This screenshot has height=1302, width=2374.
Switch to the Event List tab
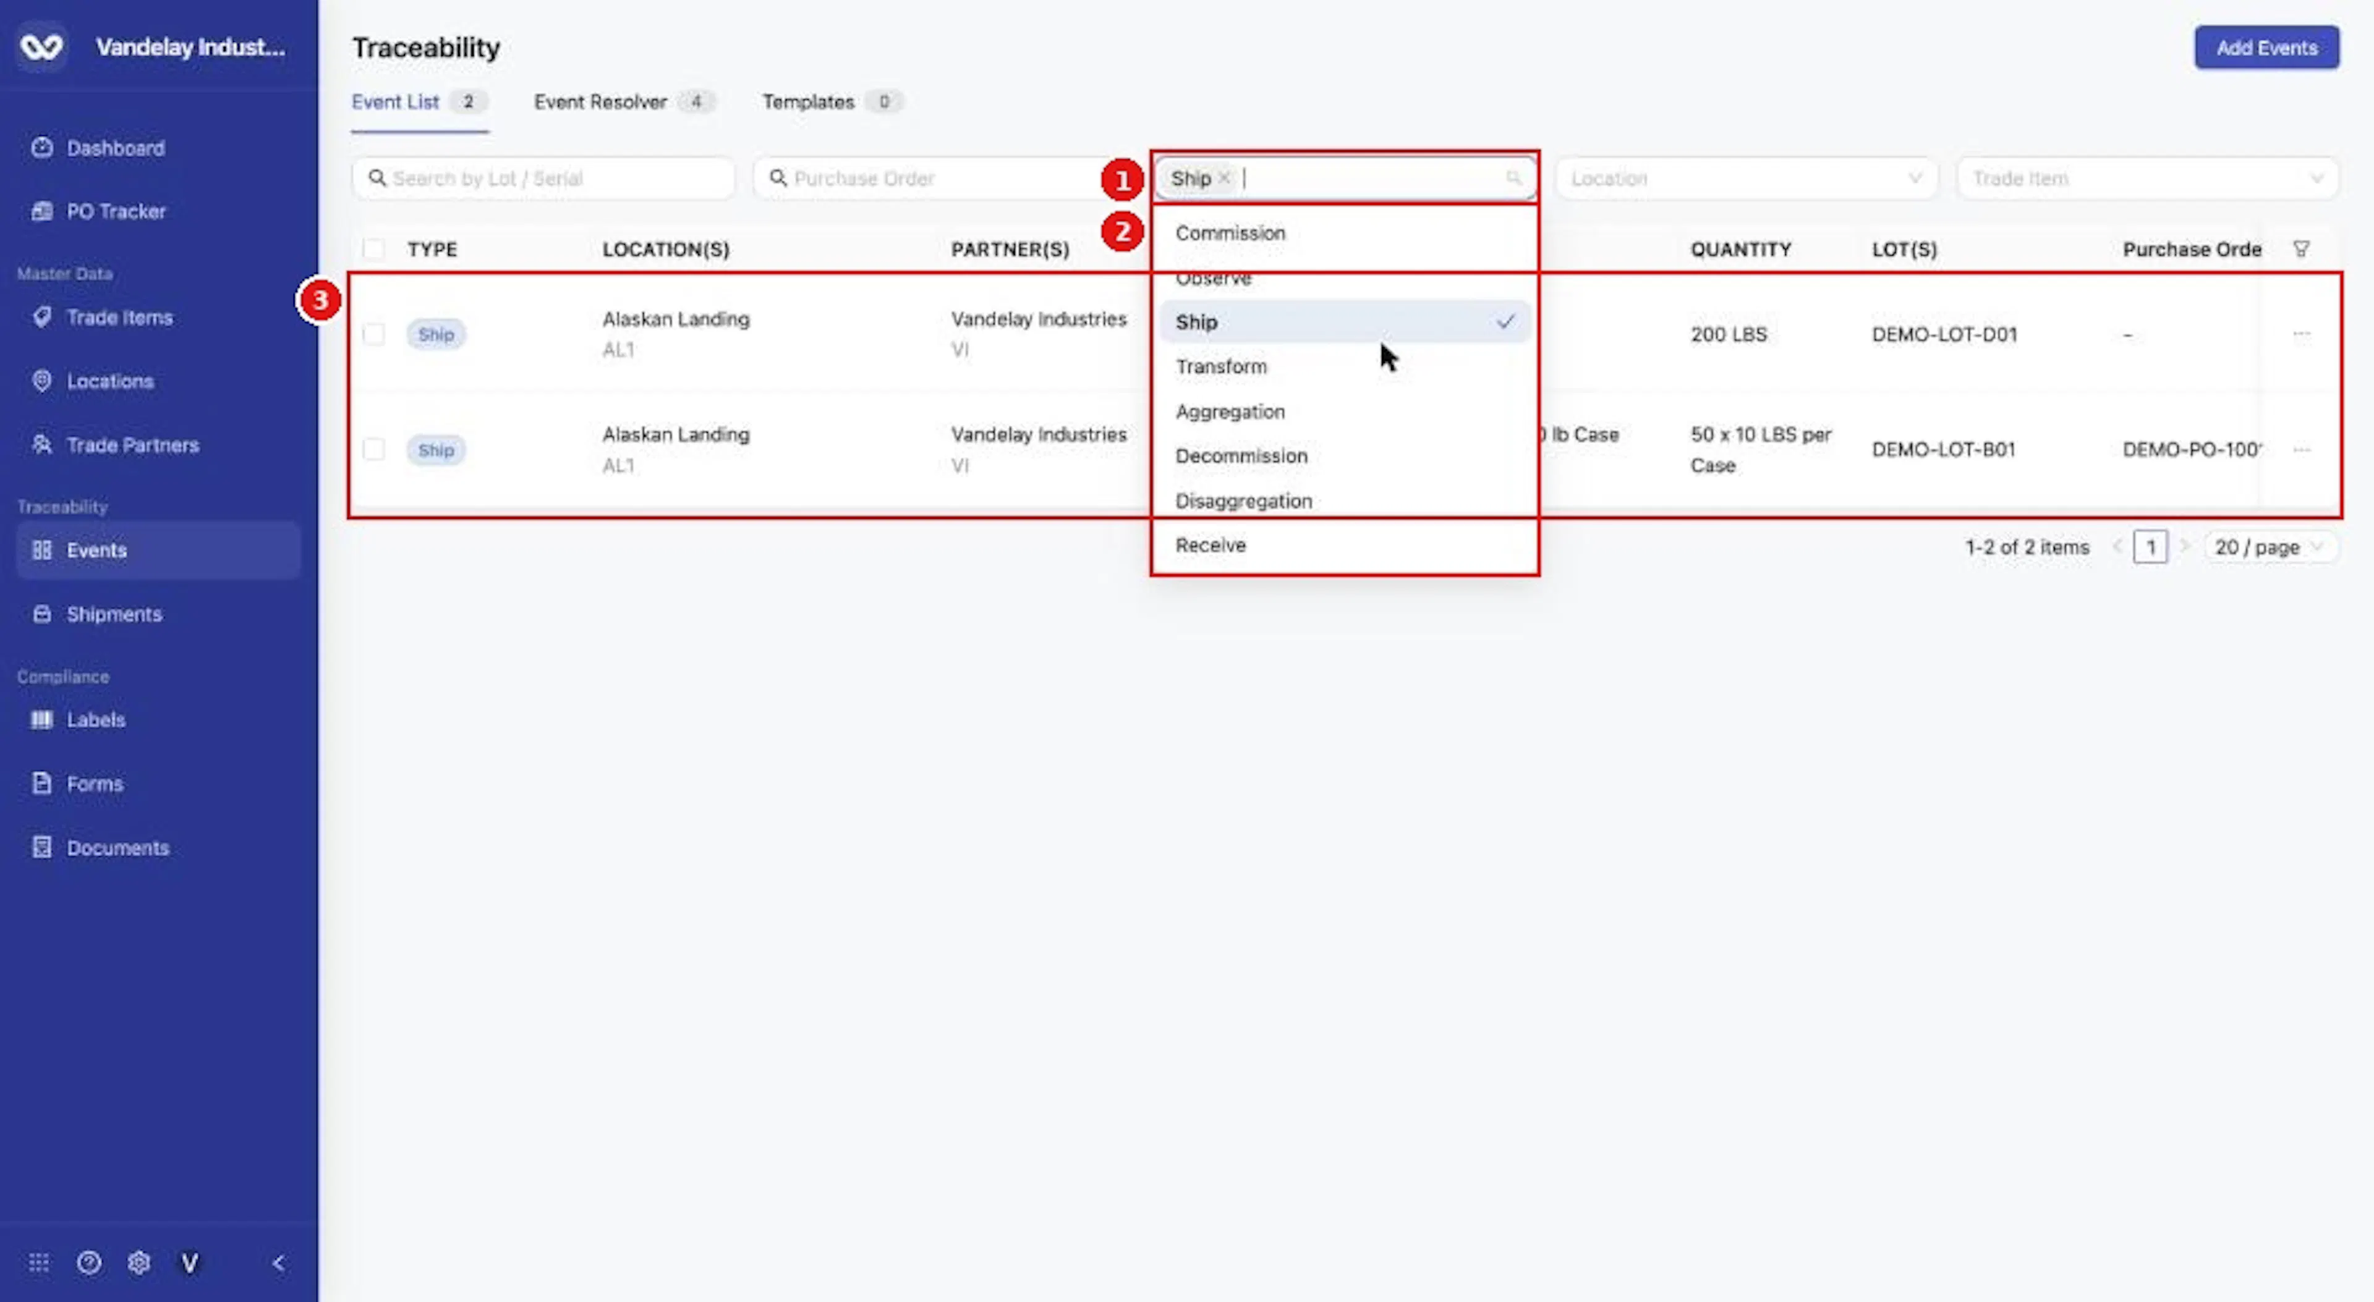pyautogui.click(x=419, y=101)
